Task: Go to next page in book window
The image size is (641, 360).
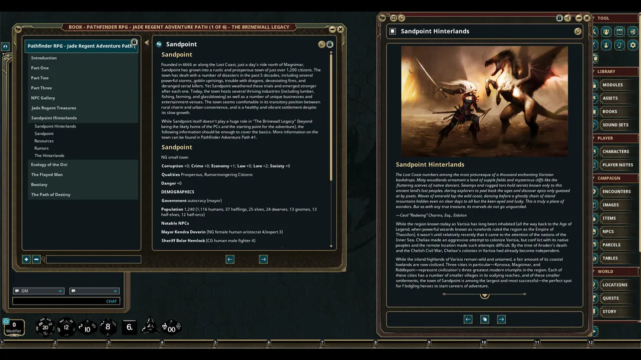Action: [263, 259]
